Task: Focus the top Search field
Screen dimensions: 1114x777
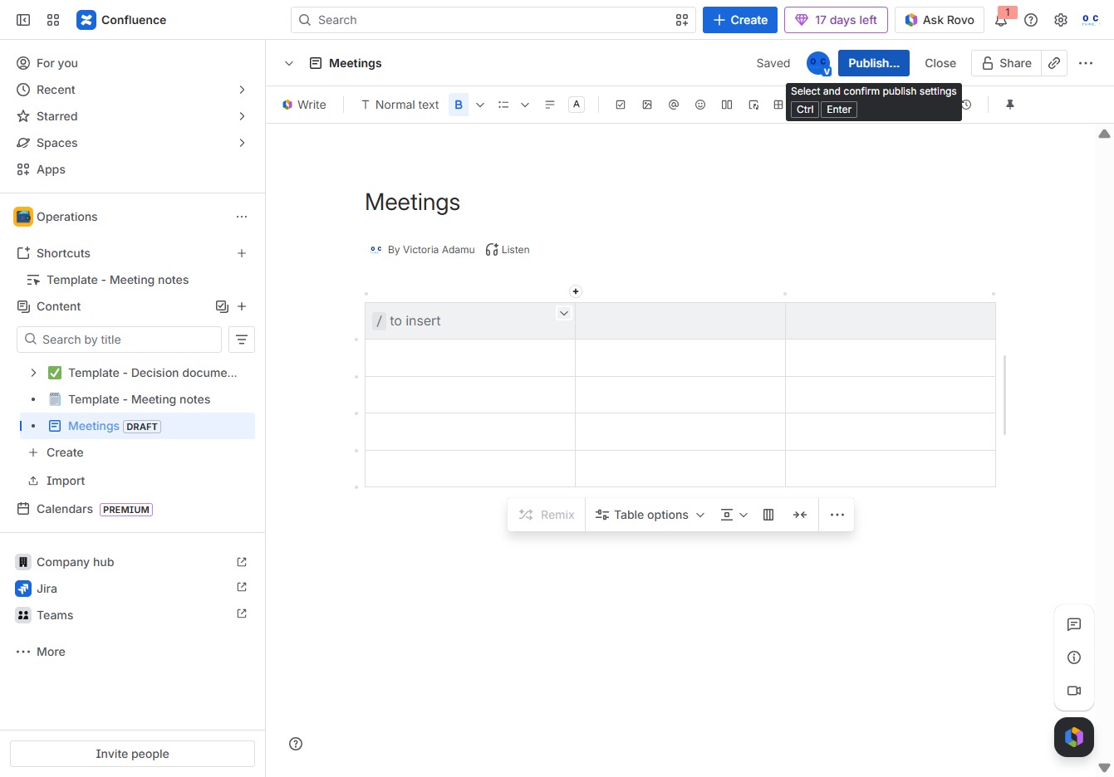Action: tap(493, 20)
